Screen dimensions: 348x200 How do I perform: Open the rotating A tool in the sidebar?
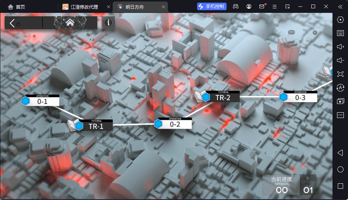[x=340, y=88]
